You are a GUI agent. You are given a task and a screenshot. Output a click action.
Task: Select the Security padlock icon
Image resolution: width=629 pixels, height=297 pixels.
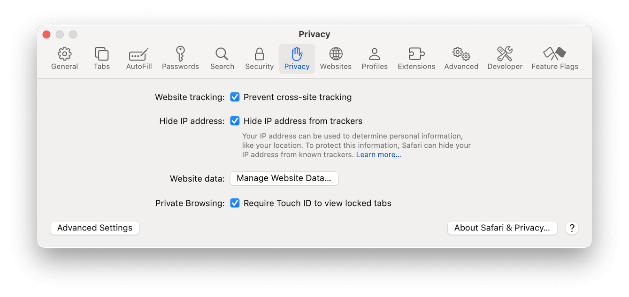click(x=259, y=54)
